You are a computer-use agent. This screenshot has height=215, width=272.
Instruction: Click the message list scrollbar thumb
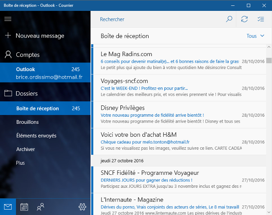click(x=269, y=61)
